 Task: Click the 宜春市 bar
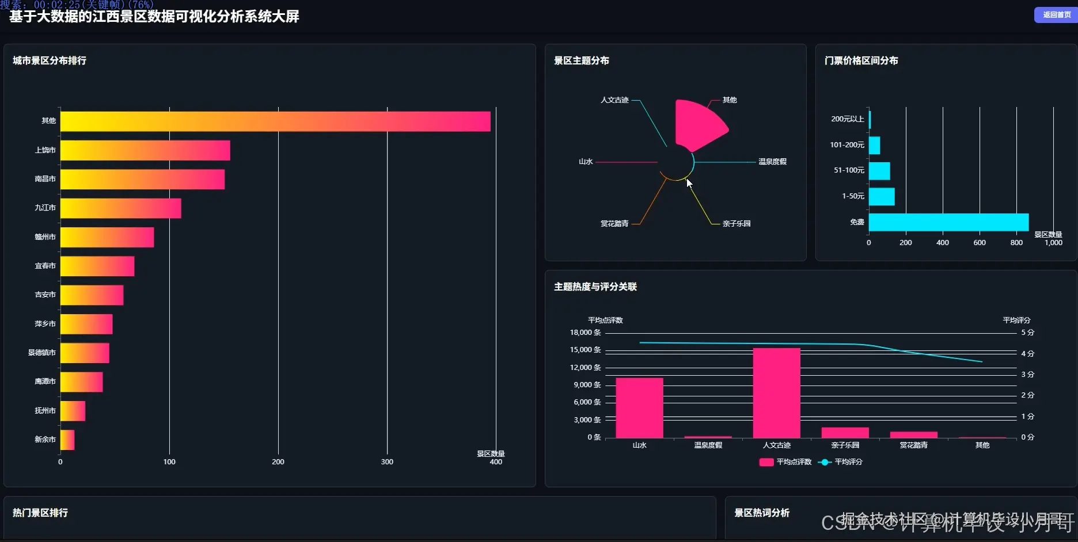[x=97, y=266]
